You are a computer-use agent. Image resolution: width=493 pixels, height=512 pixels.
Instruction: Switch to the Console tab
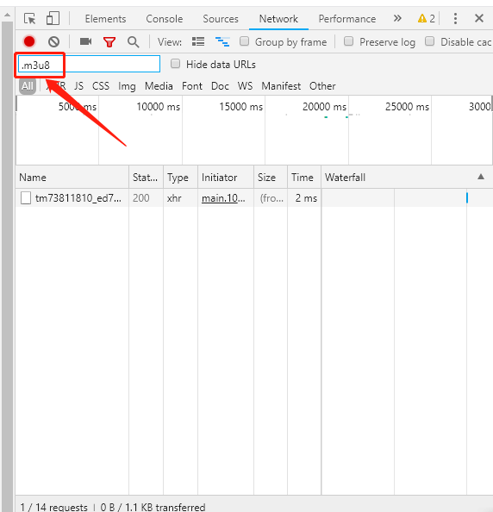coord(165,19)
